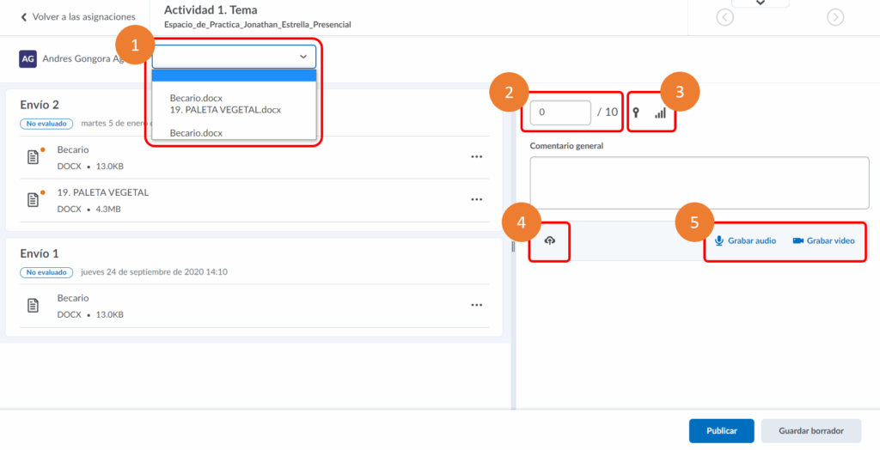Image resolution: width=880 pixels, height=450 pixels.
Task: Click the score input field
Action: [x=559, y=112]
